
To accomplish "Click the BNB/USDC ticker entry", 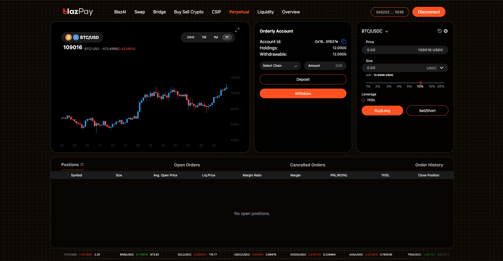I will [x=139, y=254].
